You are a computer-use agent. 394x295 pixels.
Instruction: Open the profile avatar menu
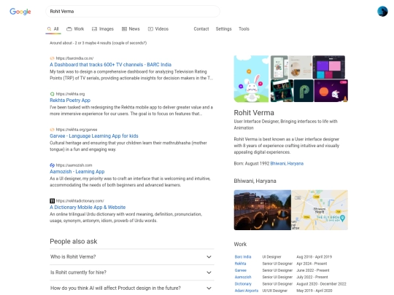click(382, 12)
